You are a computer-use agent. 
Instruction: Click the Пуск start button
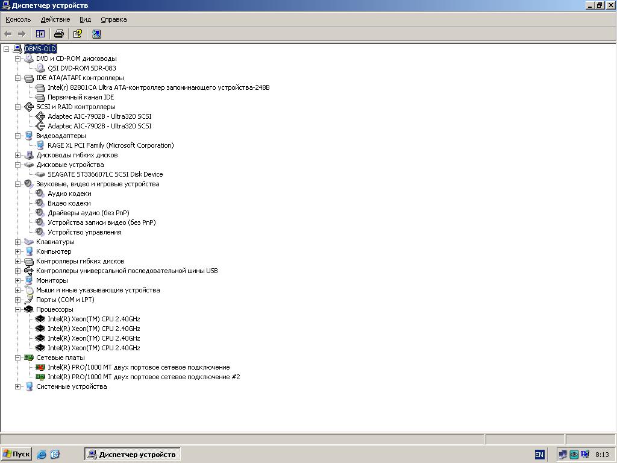16,455
